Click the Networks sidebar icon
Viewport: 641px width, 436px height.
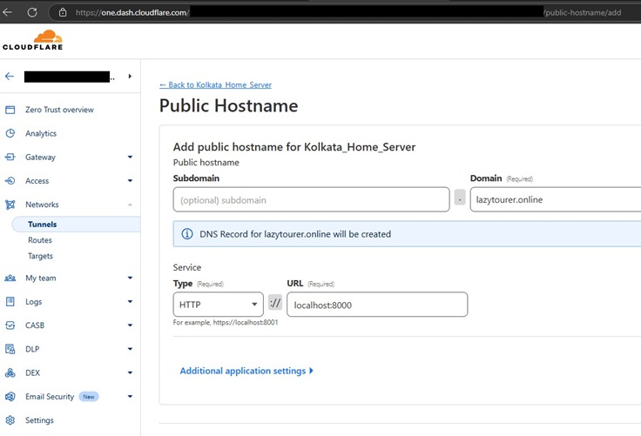click(10, 205)
